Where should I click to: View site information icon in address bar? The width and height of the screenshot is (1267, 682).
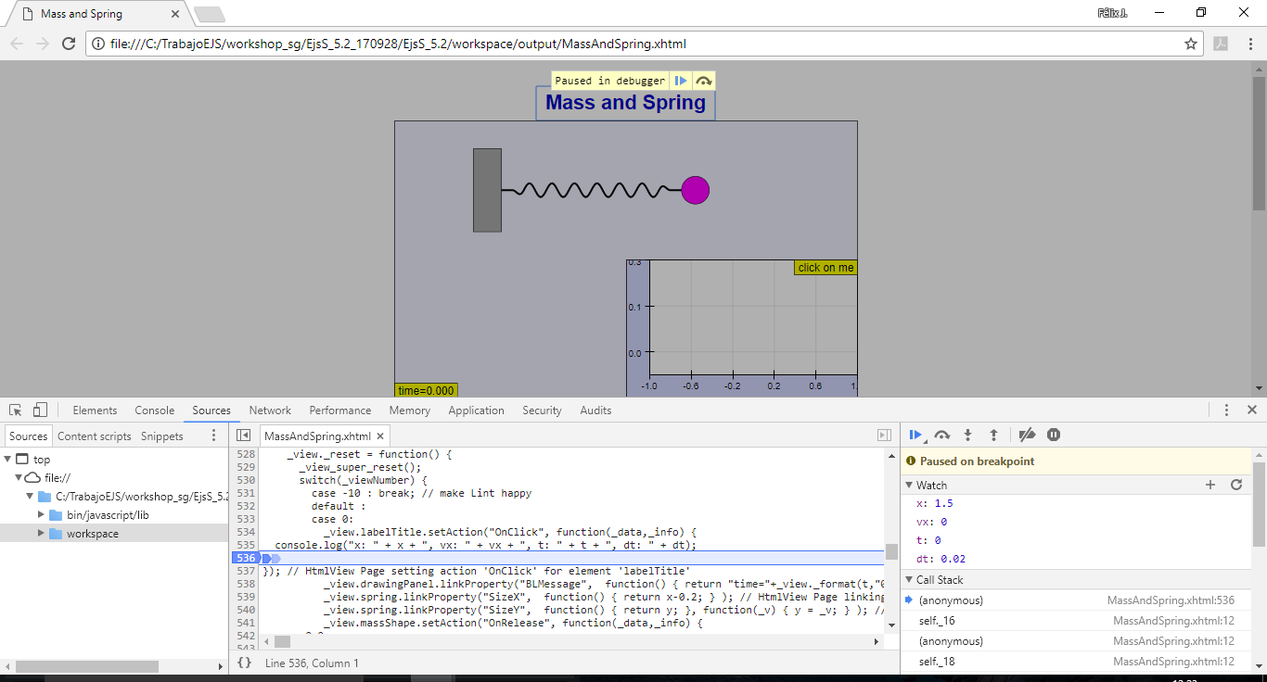tap(99, 44)
